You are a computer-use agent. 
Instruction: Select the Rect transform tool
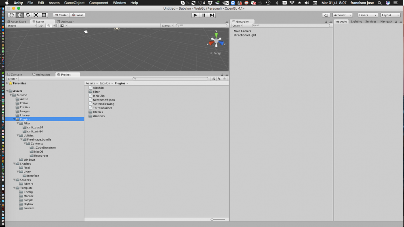(44, 15)
